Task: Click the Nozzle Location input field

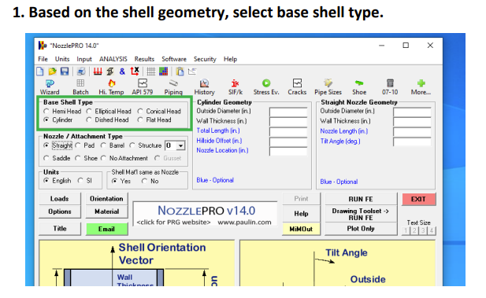Action: coord(288,151)
